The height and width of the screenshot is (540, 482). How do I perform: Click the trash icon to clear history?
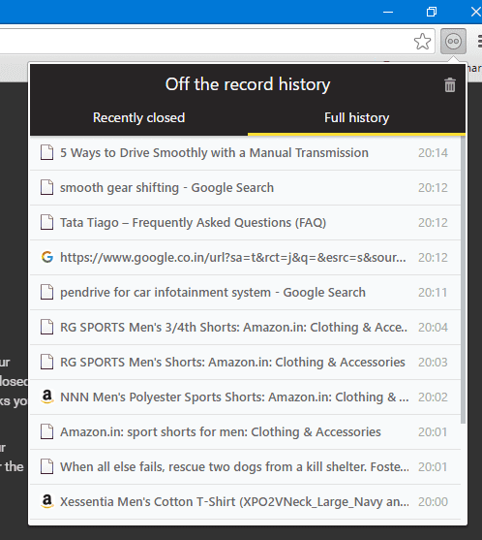450,85
